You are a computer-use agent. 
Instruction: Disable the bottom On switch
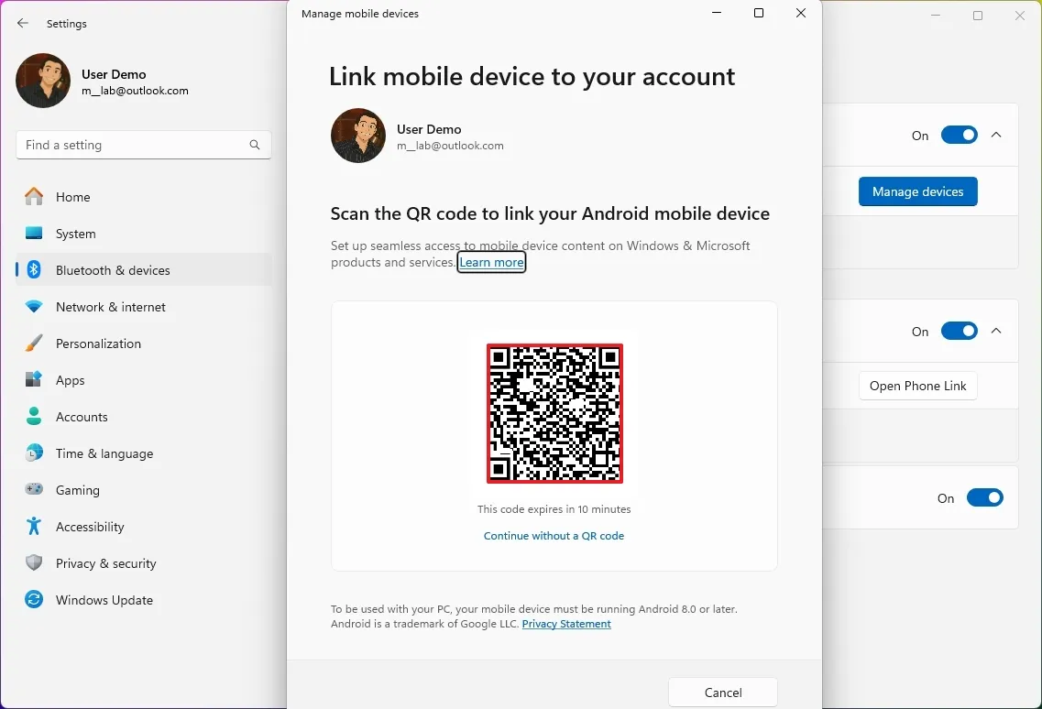pyautogui.click(x=984, y=498)
